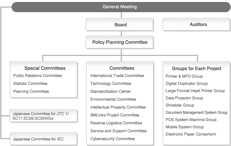
Task: Select the Shredder Group item
Action: point(180,105)
